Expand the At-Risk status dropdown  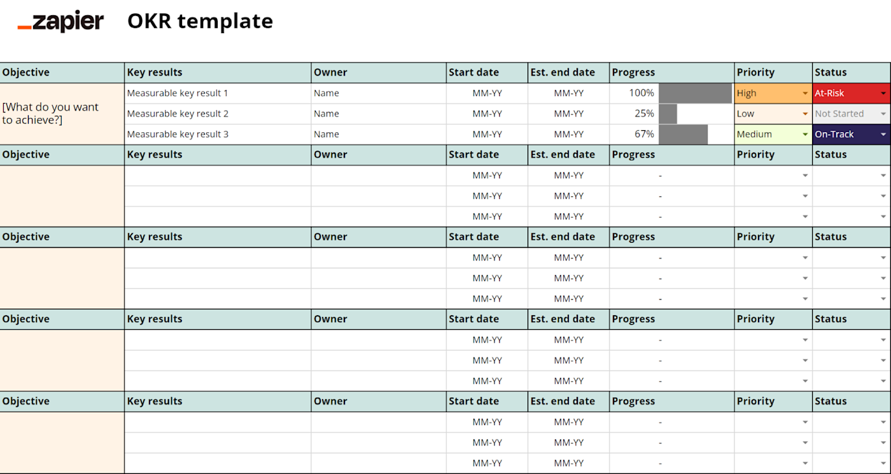883,93
